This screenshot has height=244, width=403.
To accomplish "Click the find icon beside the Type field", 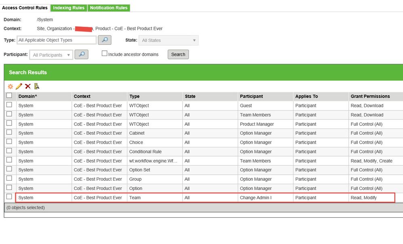I will click(105, 40).
